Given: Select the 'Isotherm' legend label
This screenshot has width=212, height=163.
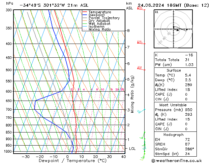Looking at the screenshot, I should [96, 26].
